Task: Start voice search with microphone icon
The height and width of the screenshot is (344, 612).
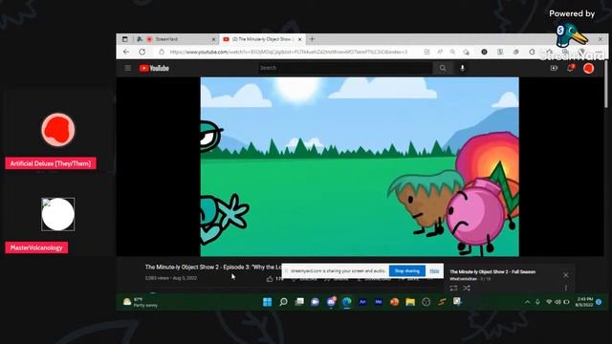Action: click(x=463, y=68)
